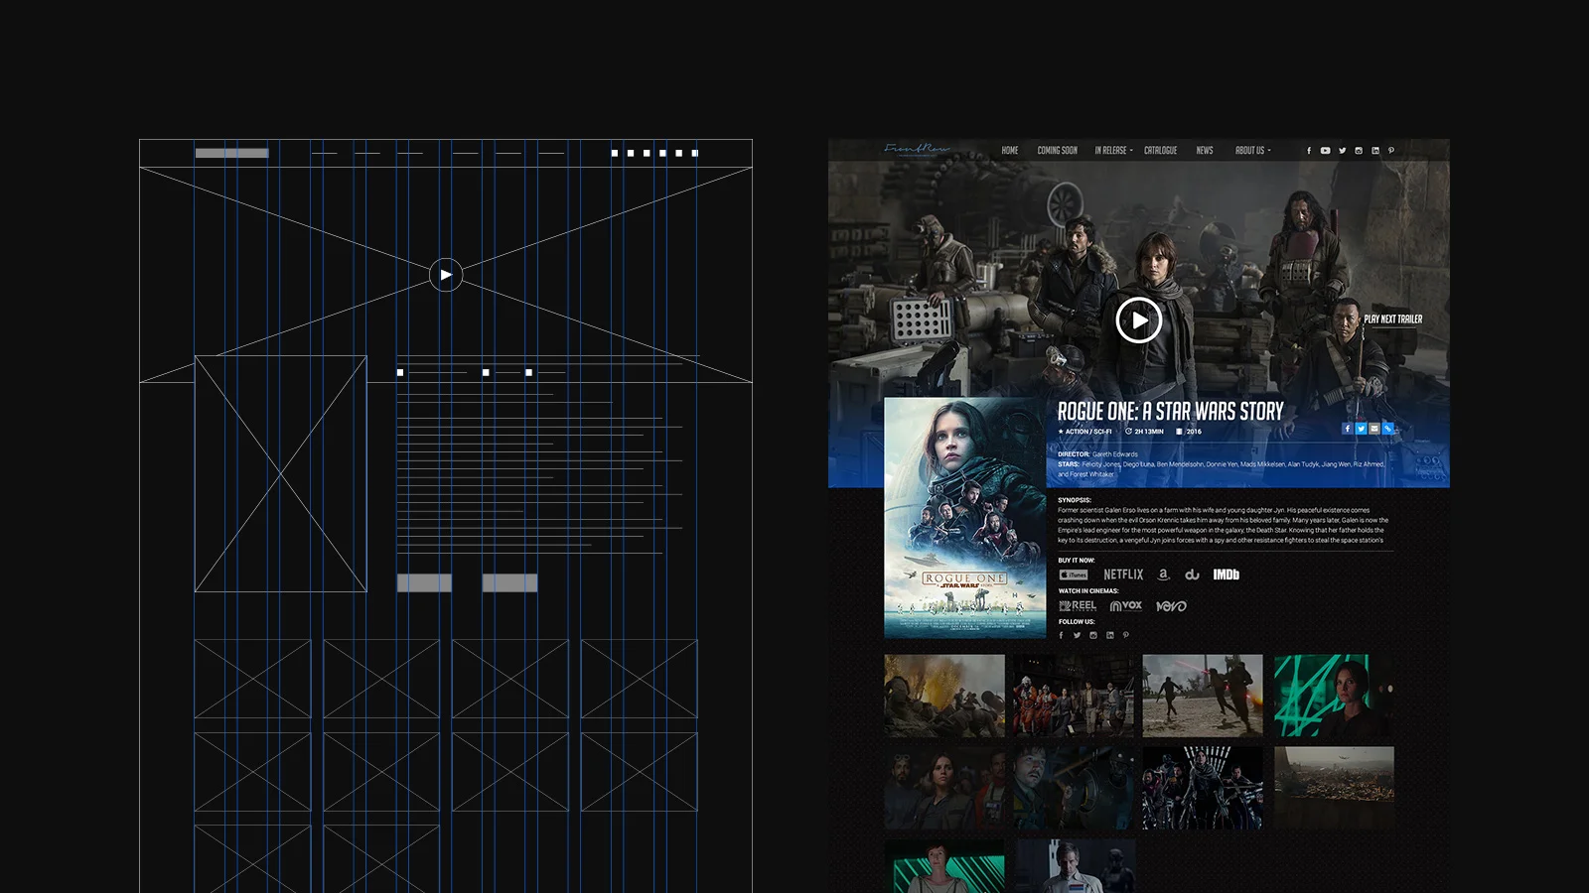Viewport: 1589px width, 893px height.
Task: Click the Pinterest icon under Follow Us
Action: [1126, 635]
